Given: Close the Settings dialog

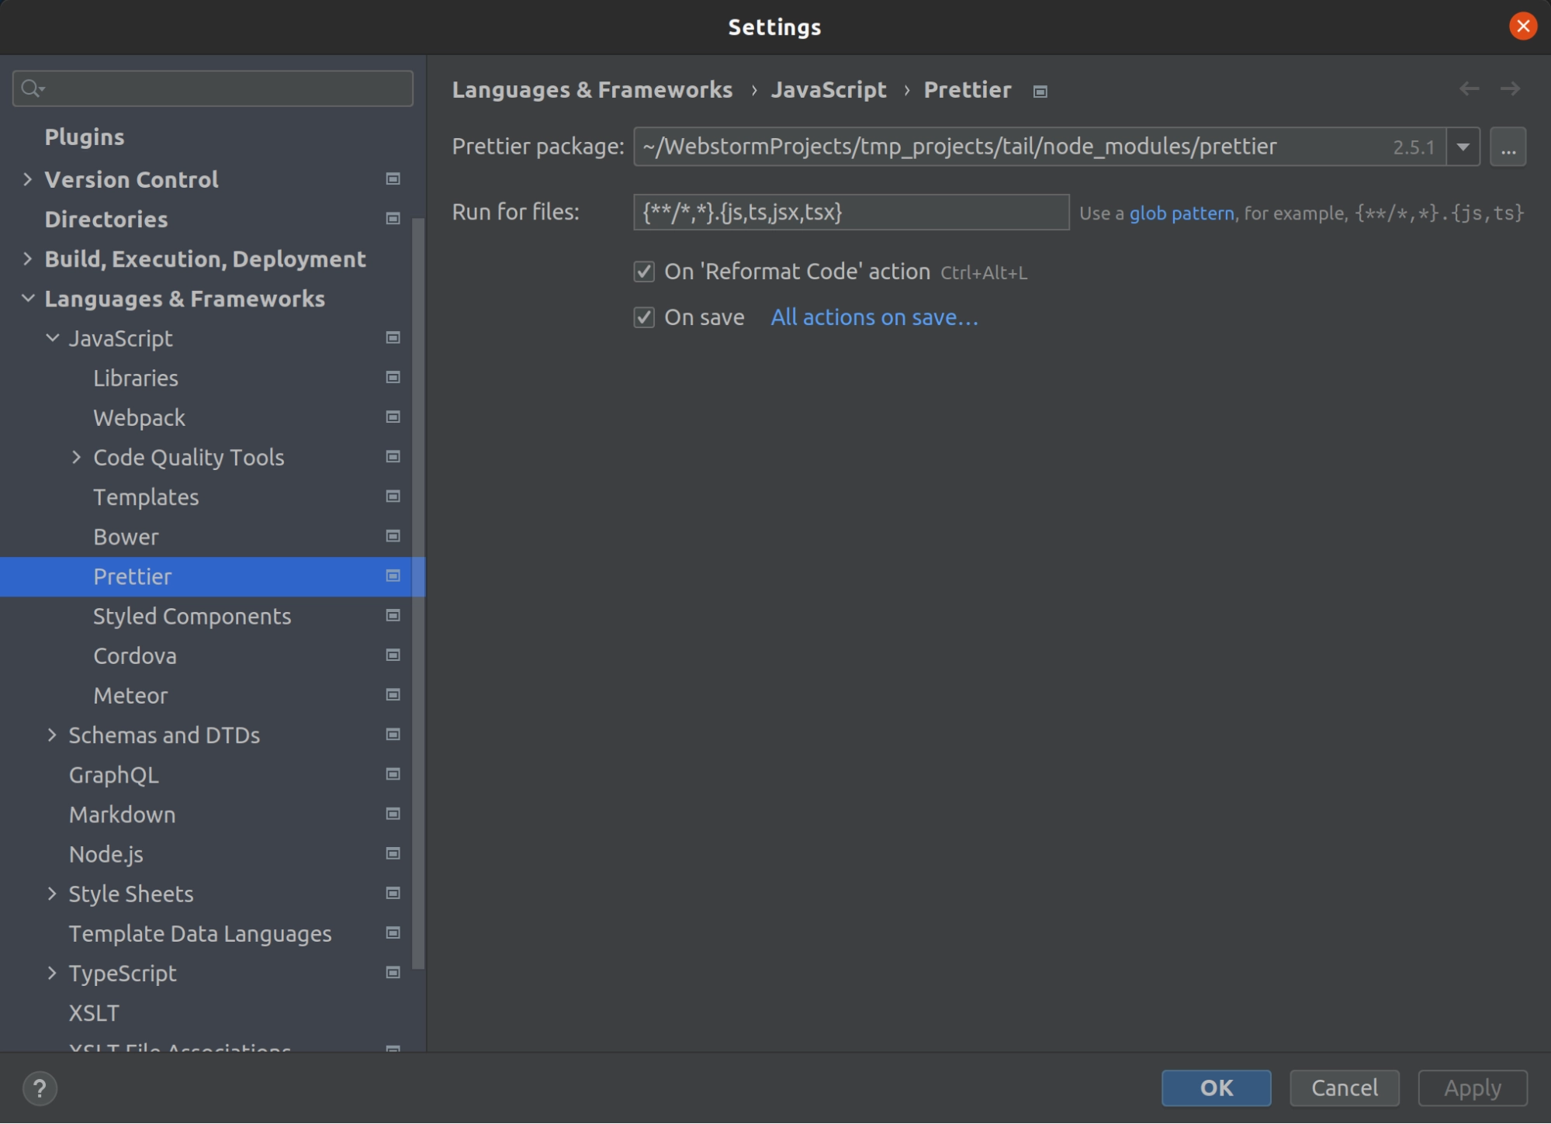Looking at the screenshot, I should pyautogui.click(x=1522, y=26).
